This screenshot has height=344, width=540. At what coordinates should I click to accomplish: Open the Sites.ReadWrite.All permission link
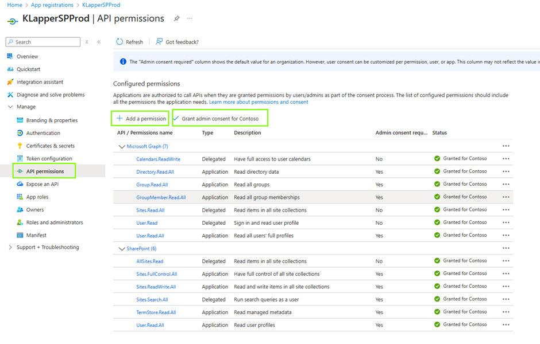tap(156, 287)
